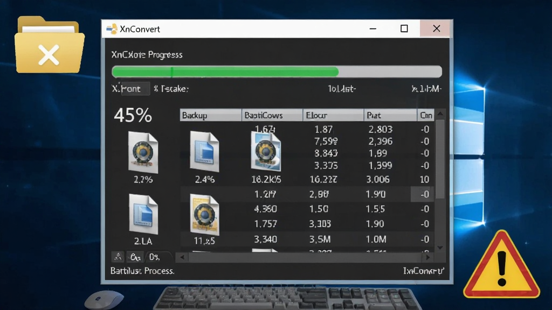Click the -0 cell in the 1.87 row

(x=425, y=129)
